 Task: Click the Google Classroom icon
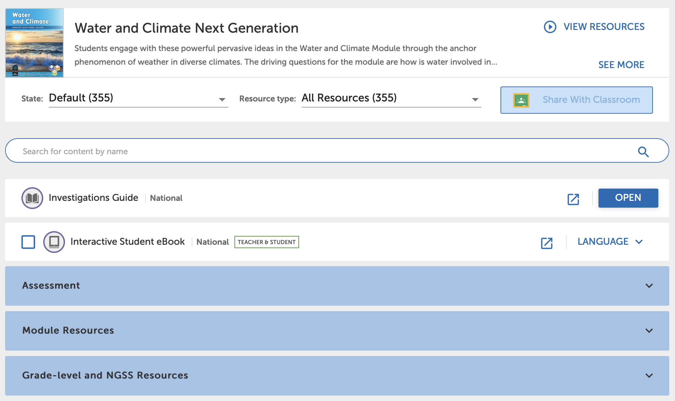pos(521,100)
